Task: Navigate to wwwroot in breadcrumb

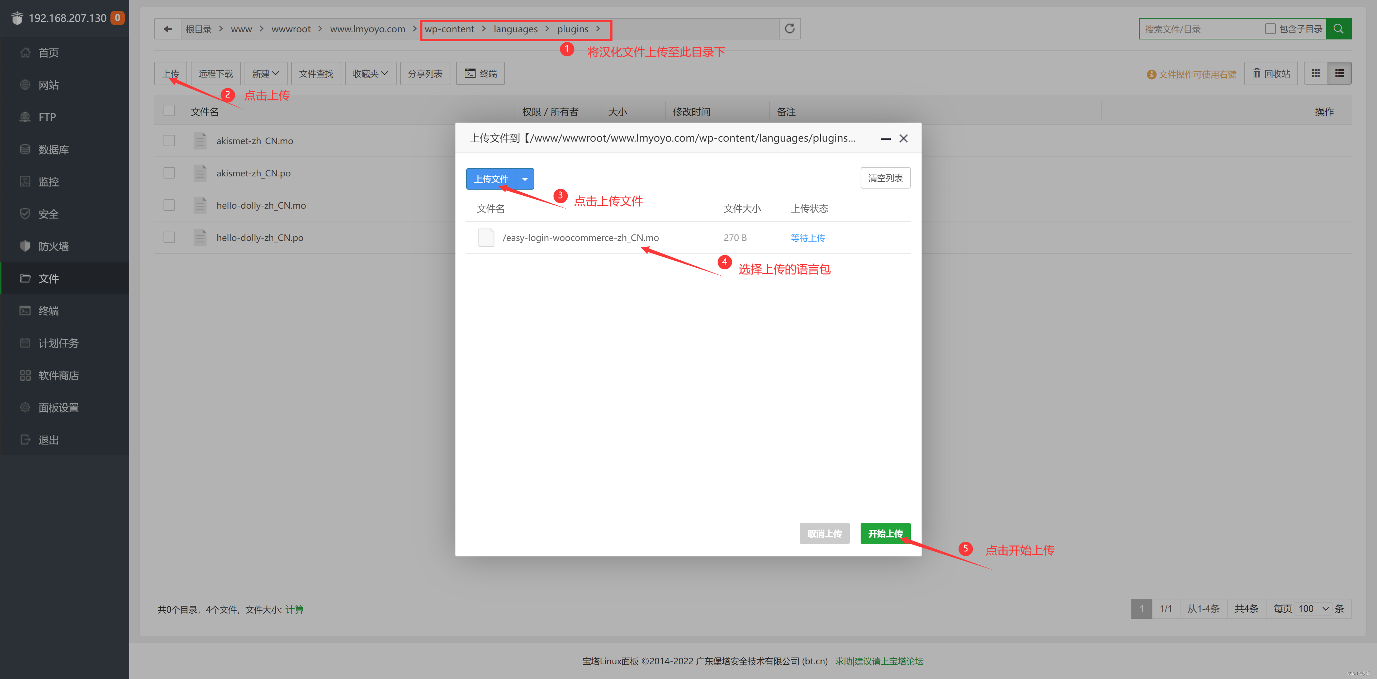Action: pyautogui.click(x=291, y=29)
